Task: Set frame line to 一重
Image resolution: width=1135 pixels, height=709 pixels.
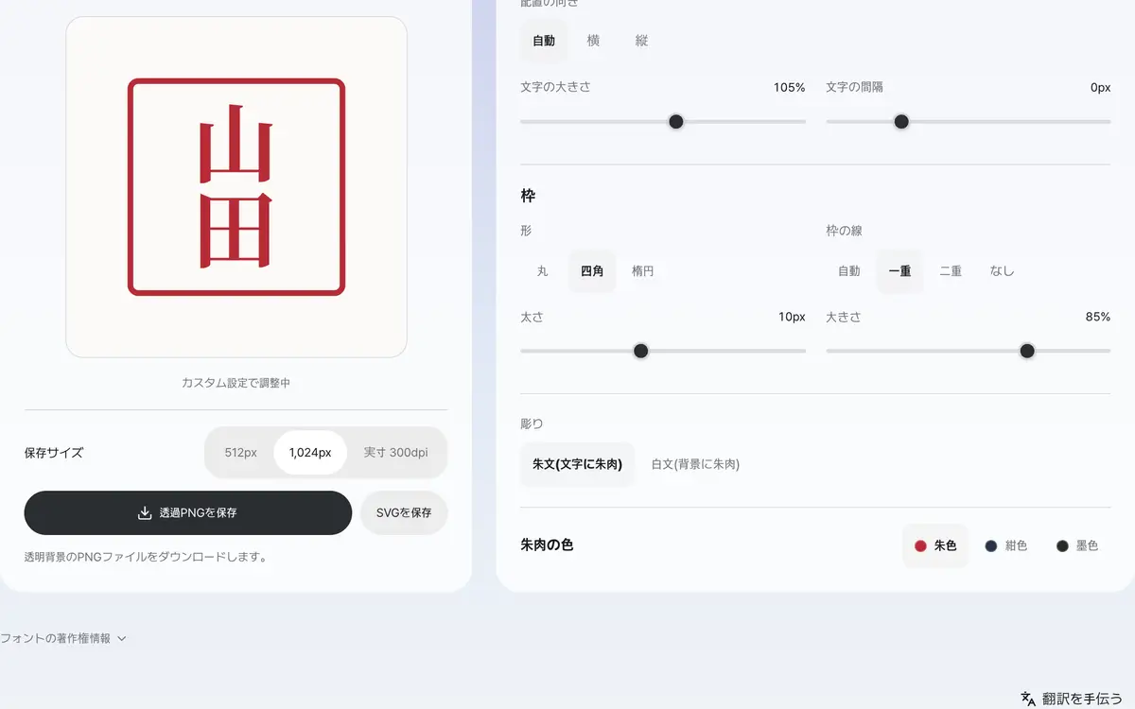Action: tap(899, 271)
